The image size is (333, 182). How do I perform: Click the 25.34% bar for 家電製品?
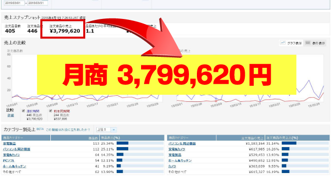pos(140,143)
